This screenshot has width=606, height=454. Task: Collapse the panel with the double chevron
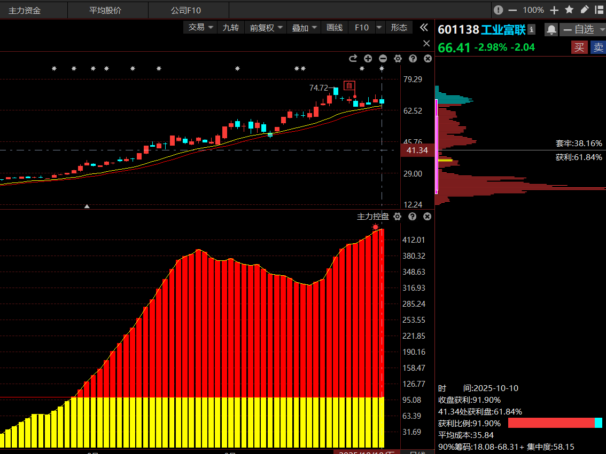point(424,27)
